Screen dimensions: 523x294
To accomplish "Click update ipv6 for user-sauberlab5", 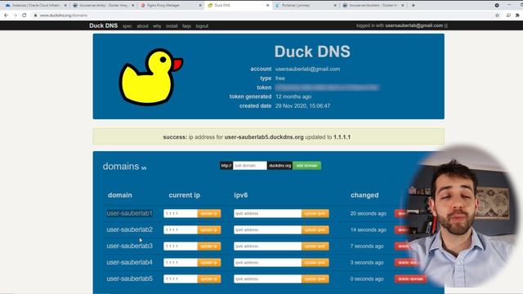I will [315, 278].
